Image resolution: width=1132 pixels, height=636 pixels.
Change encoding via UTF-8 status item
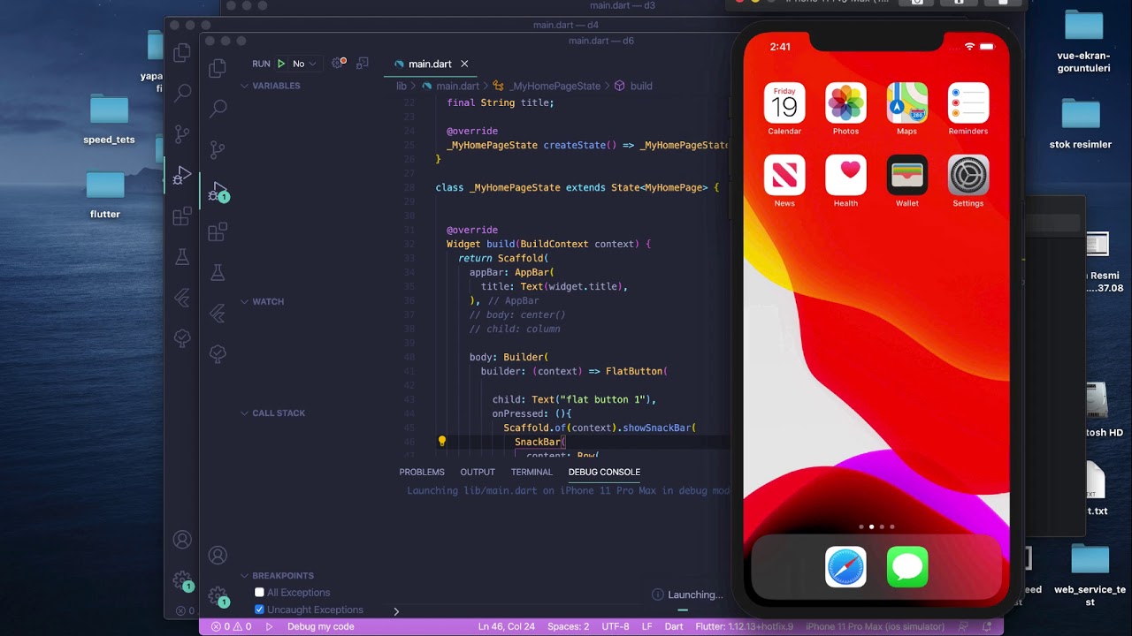click(616, 626)
